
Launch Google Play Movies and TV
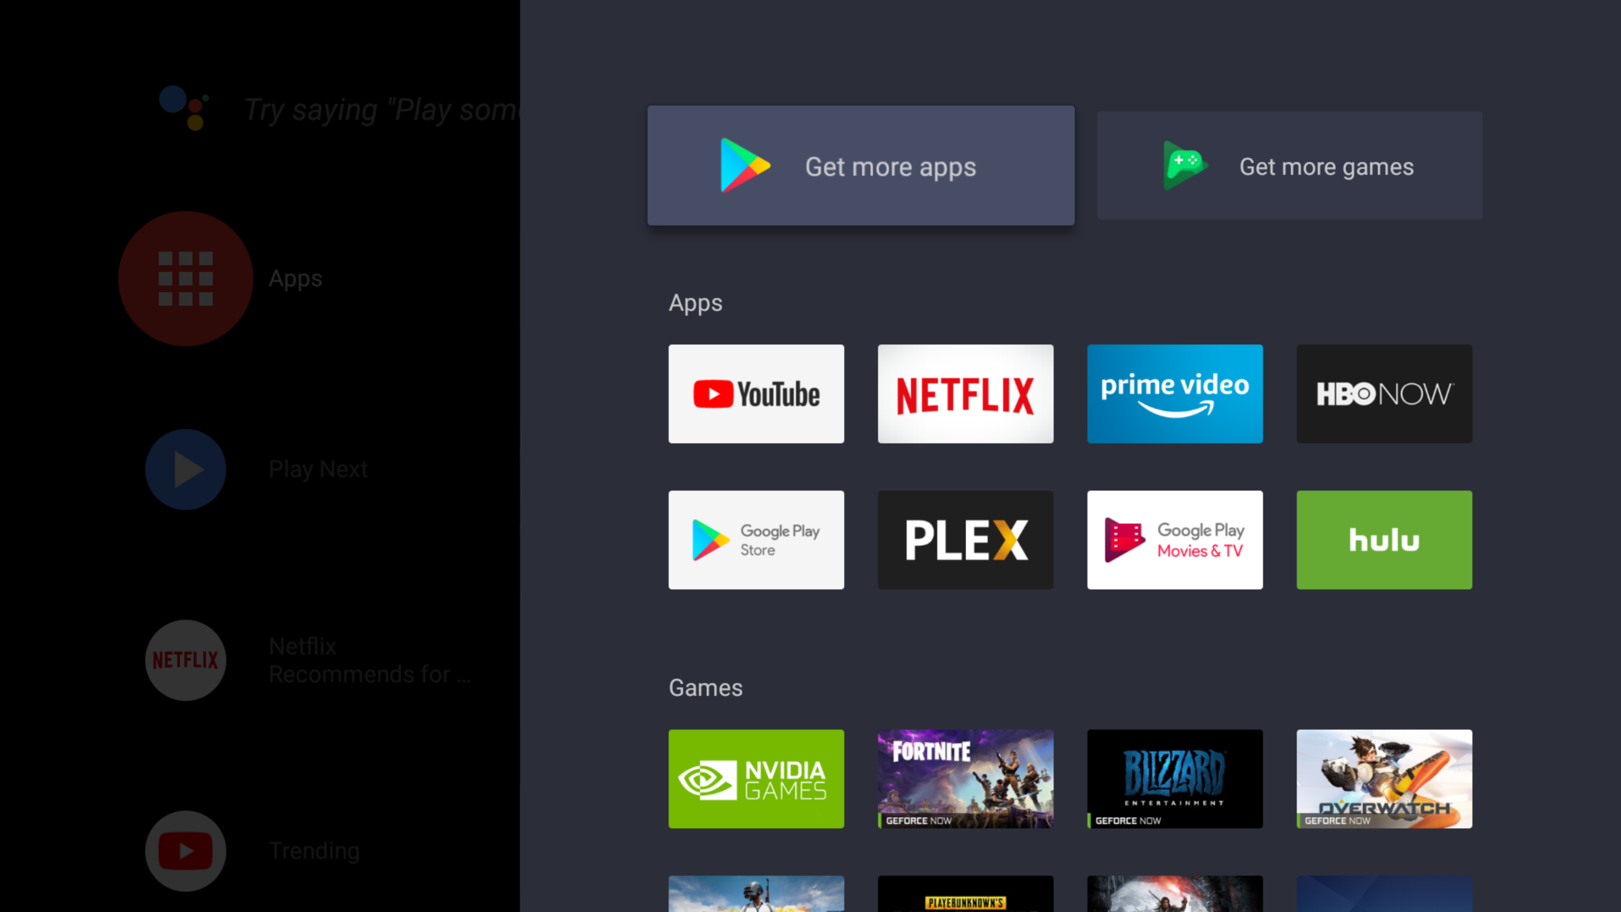click(x=1174, y=539)
